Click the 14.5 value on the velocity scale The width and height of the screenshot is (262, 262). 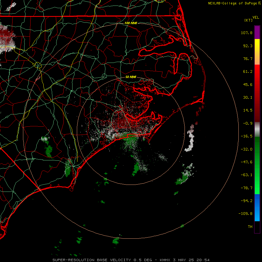pyautogui.click(x=248, y=110)
